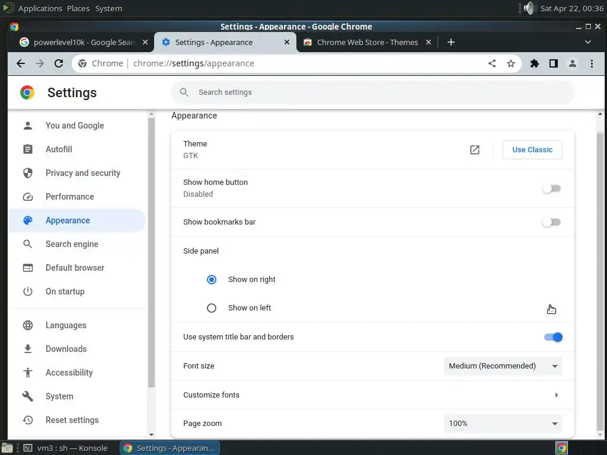Click the Performance gauge icon
This screenshot has width=607, height=455.
tap(28, 197)
